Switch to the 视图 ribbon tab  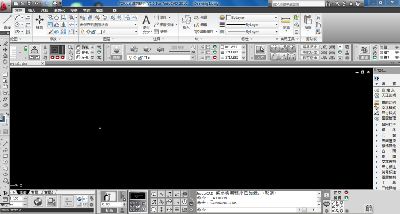pos(74,10)
